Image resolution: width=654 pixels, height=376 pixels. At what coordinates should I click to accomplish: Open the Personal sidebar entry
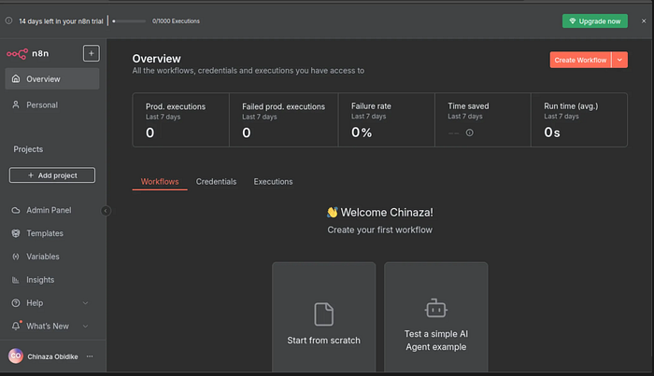click(52, 104)
